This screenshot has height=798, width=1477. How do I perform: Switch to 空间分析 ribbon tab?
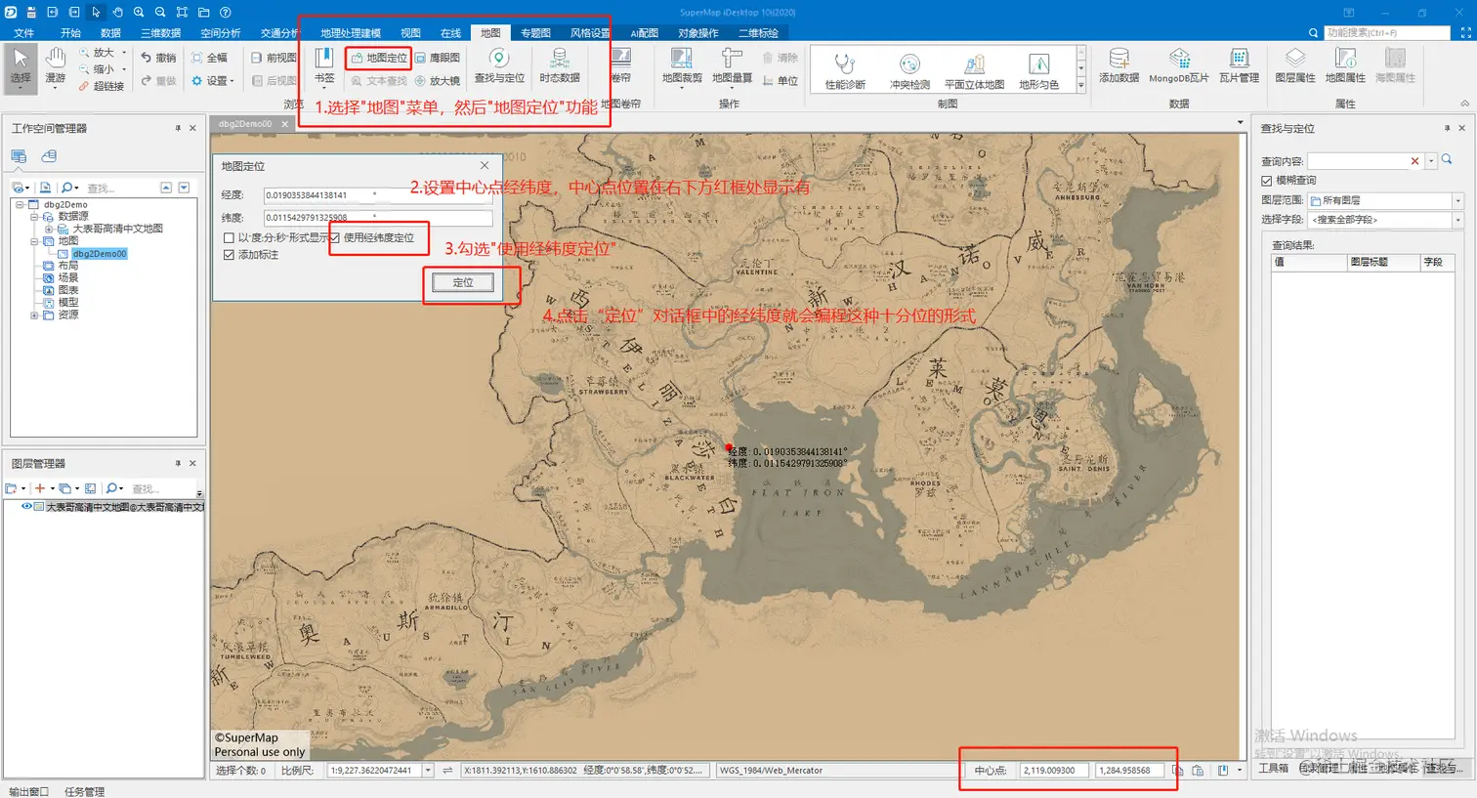(x=221, y=33)
